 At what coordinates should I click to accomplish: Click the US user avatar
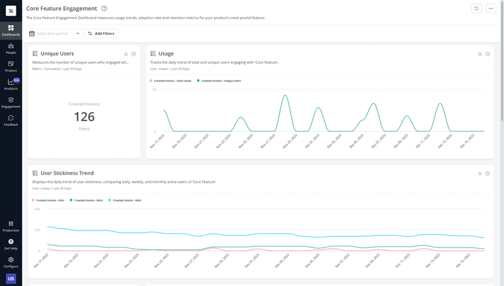[x=11, y=278]
